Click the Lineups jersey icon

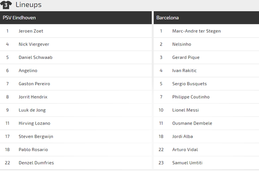(6, 5)
